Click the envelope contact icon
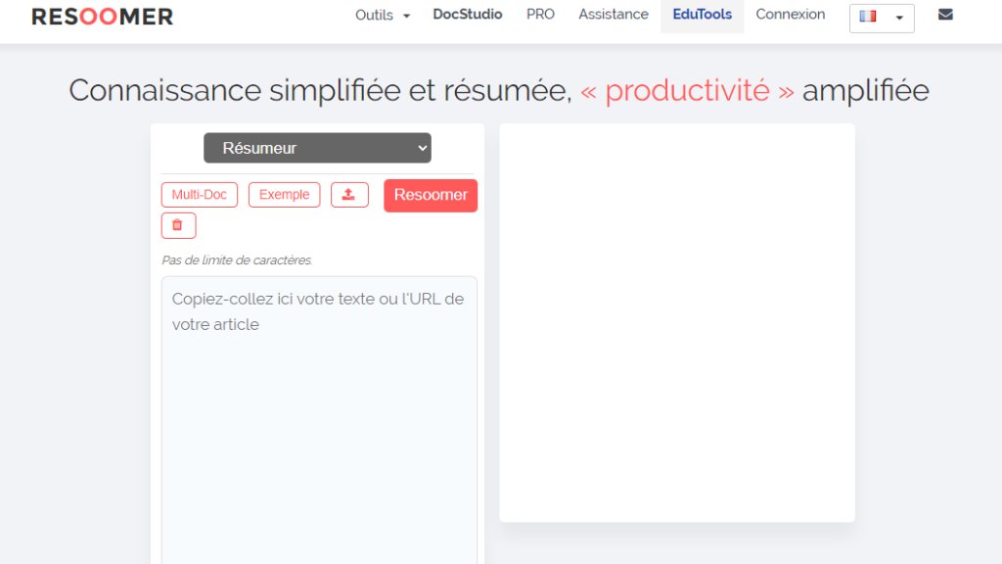 pos(945,15)
